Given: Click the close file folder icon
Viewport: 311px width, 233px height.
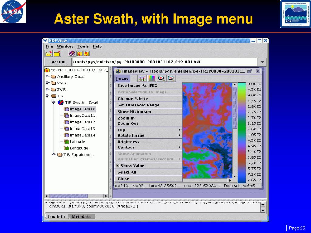Looking at the screenshot, I should (57, 54).
